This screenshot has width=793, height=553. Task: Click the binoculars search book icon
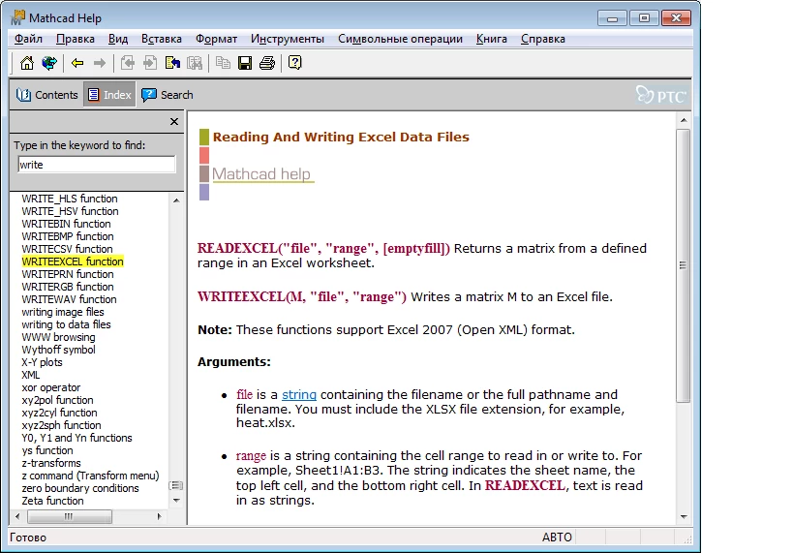coord(195,63)
